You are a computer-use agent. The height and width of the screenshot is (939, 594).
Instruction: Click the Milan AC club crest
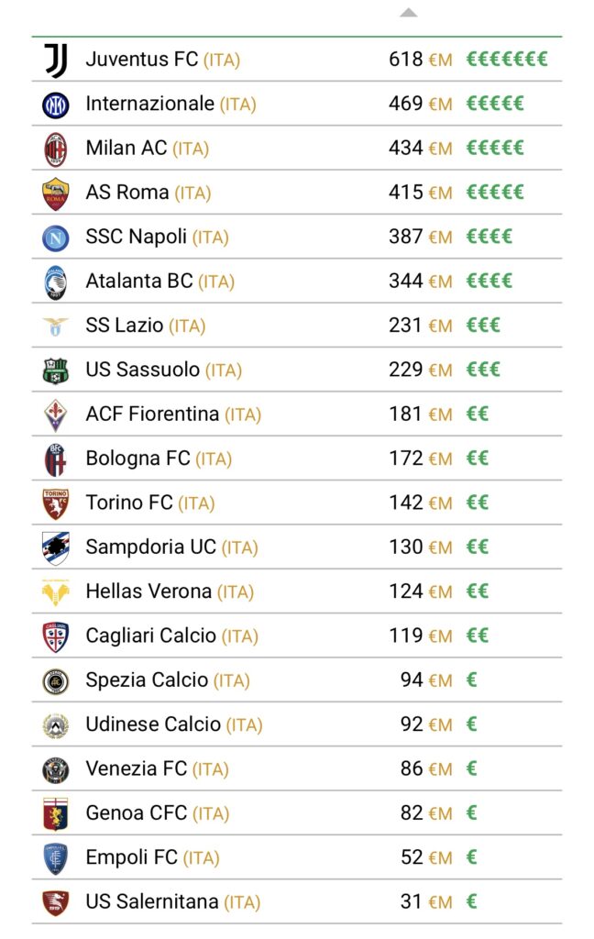click(56, 149)
